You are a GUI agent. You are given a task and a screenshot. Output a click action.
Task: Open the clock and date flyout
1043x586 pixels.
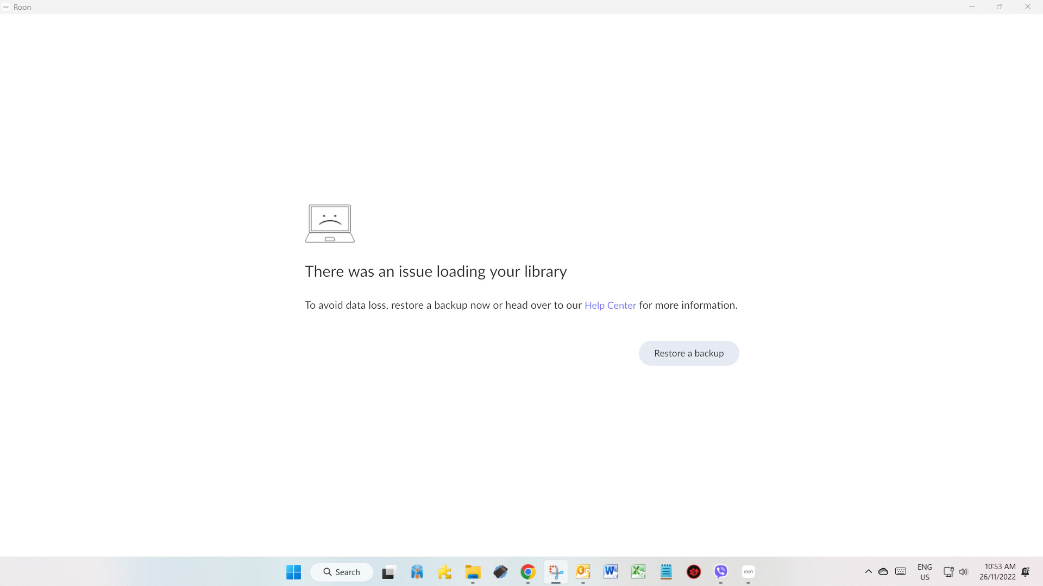pos(997,572)
